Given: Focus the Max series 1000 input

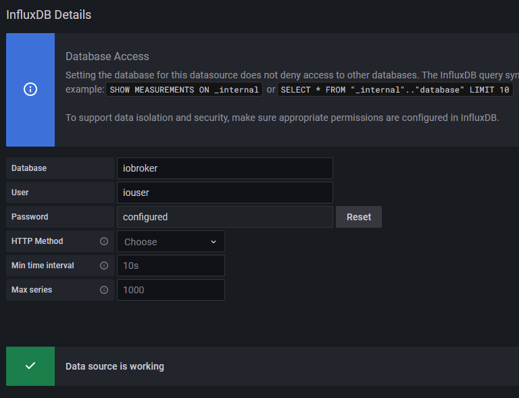Looking at the screenshot, I should [x=170, y=290].
